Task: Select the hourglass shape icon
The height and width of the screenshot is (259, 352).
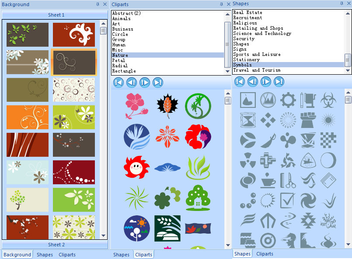Action: (x=248, y=120)
